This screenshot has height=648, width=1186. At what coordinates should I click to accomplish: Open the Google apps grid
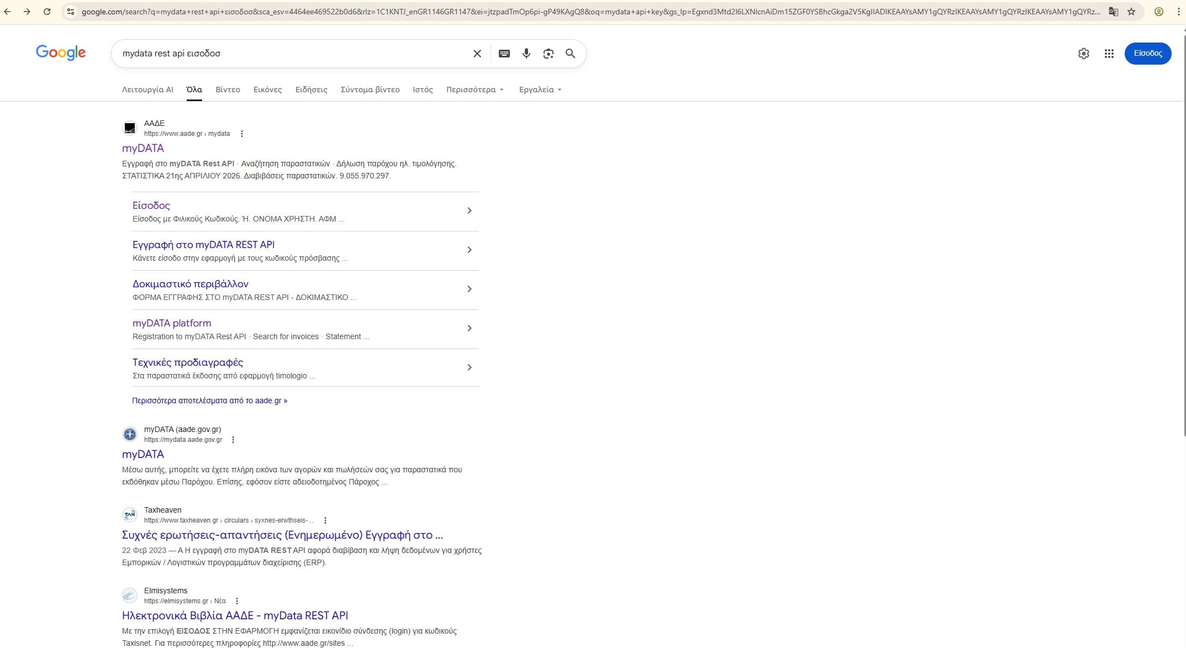(1109, 54)
